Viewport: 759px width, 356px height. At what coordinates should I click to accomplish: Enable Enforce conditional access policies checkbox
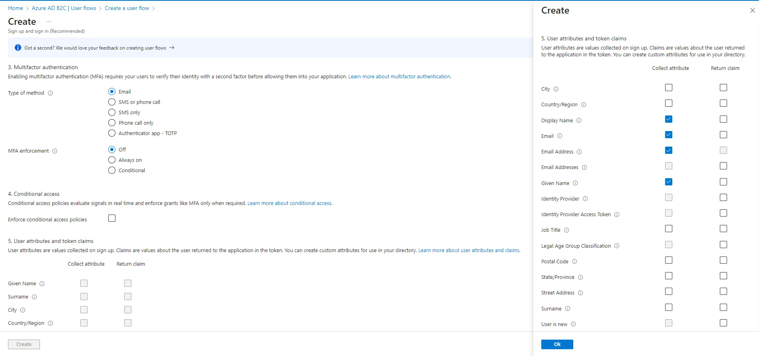(112, 218)
